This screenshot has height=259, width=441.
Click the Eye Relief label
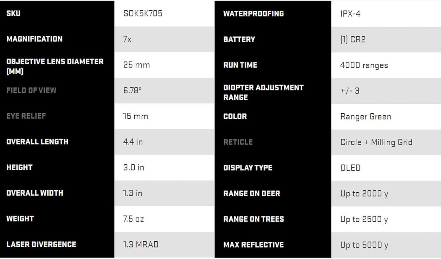pyautogui.click(x=26, y=116)
